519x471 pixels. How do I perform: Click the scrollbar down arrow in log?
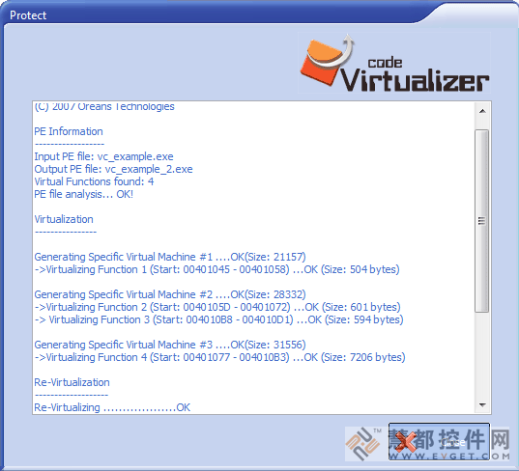tap(482, 405)
